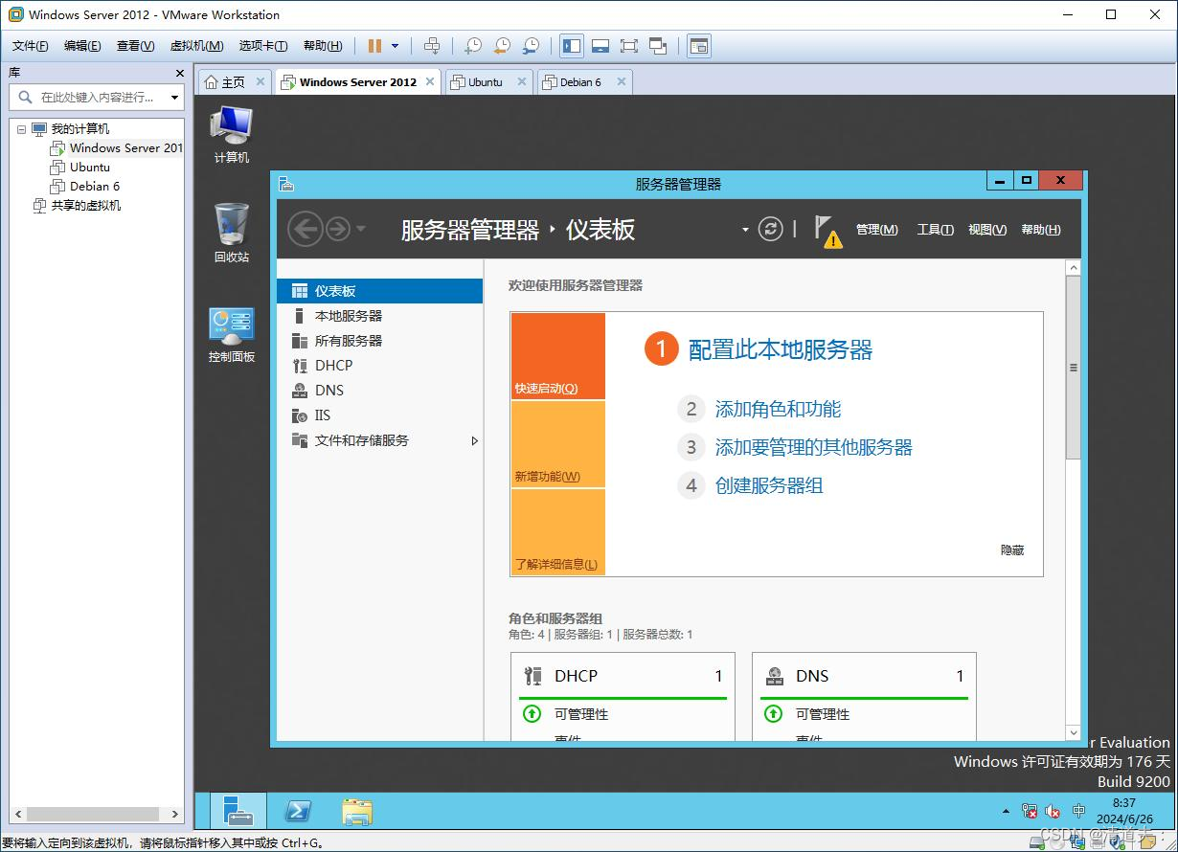This screenshot has height=852, width=1178.
Task: Send Ctrl+Alt+Del to the virtual machine
Action: coord(432,46)
